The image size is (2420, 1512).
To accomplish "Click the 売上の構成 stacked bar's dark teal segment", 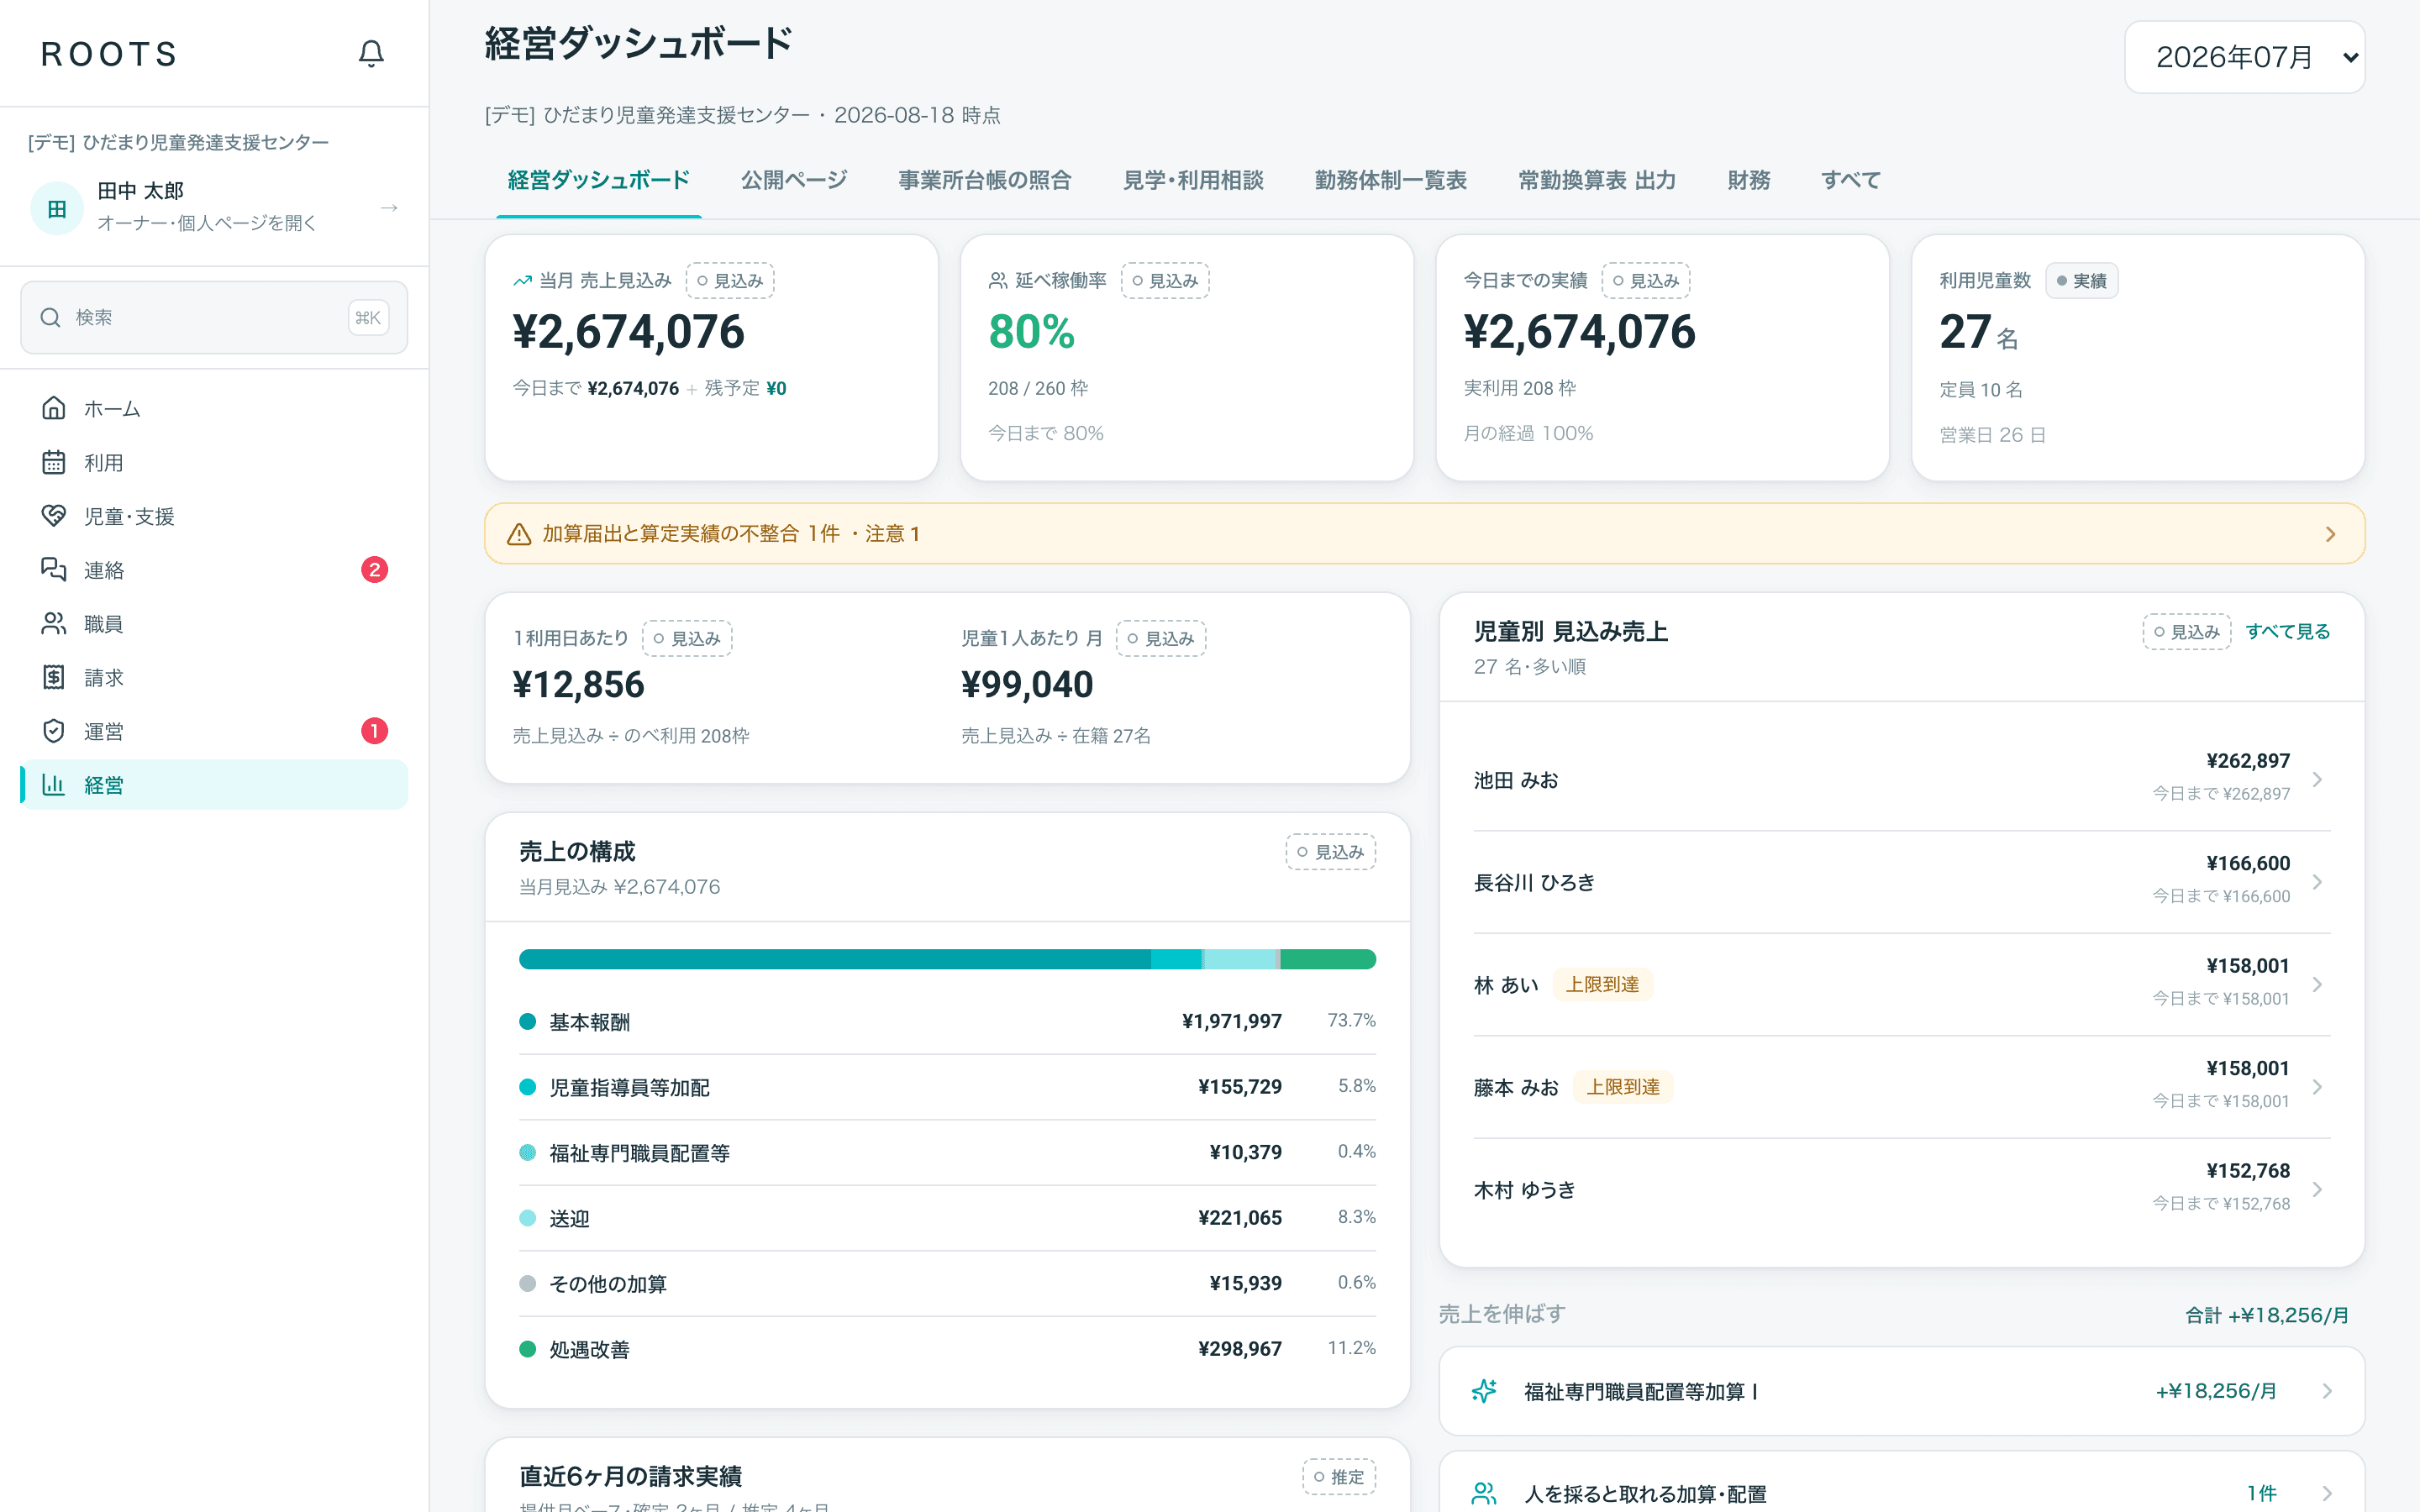I will coord(835,959).
